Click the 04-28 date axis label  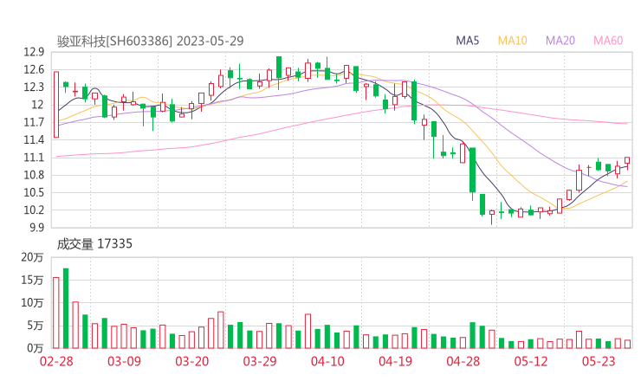(463, 361)
